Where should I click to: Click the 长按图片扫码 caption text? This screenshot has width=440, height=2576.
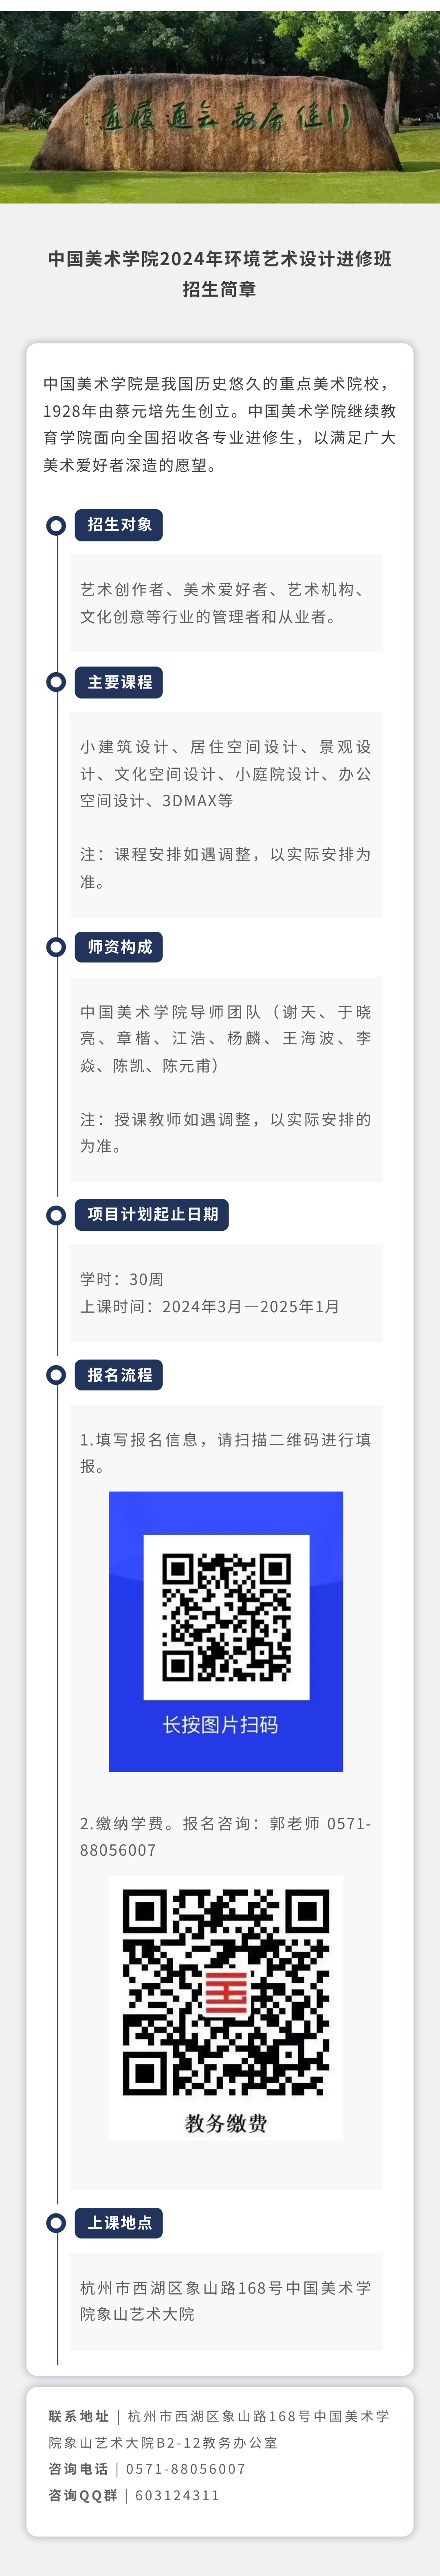coord(221,1725)
